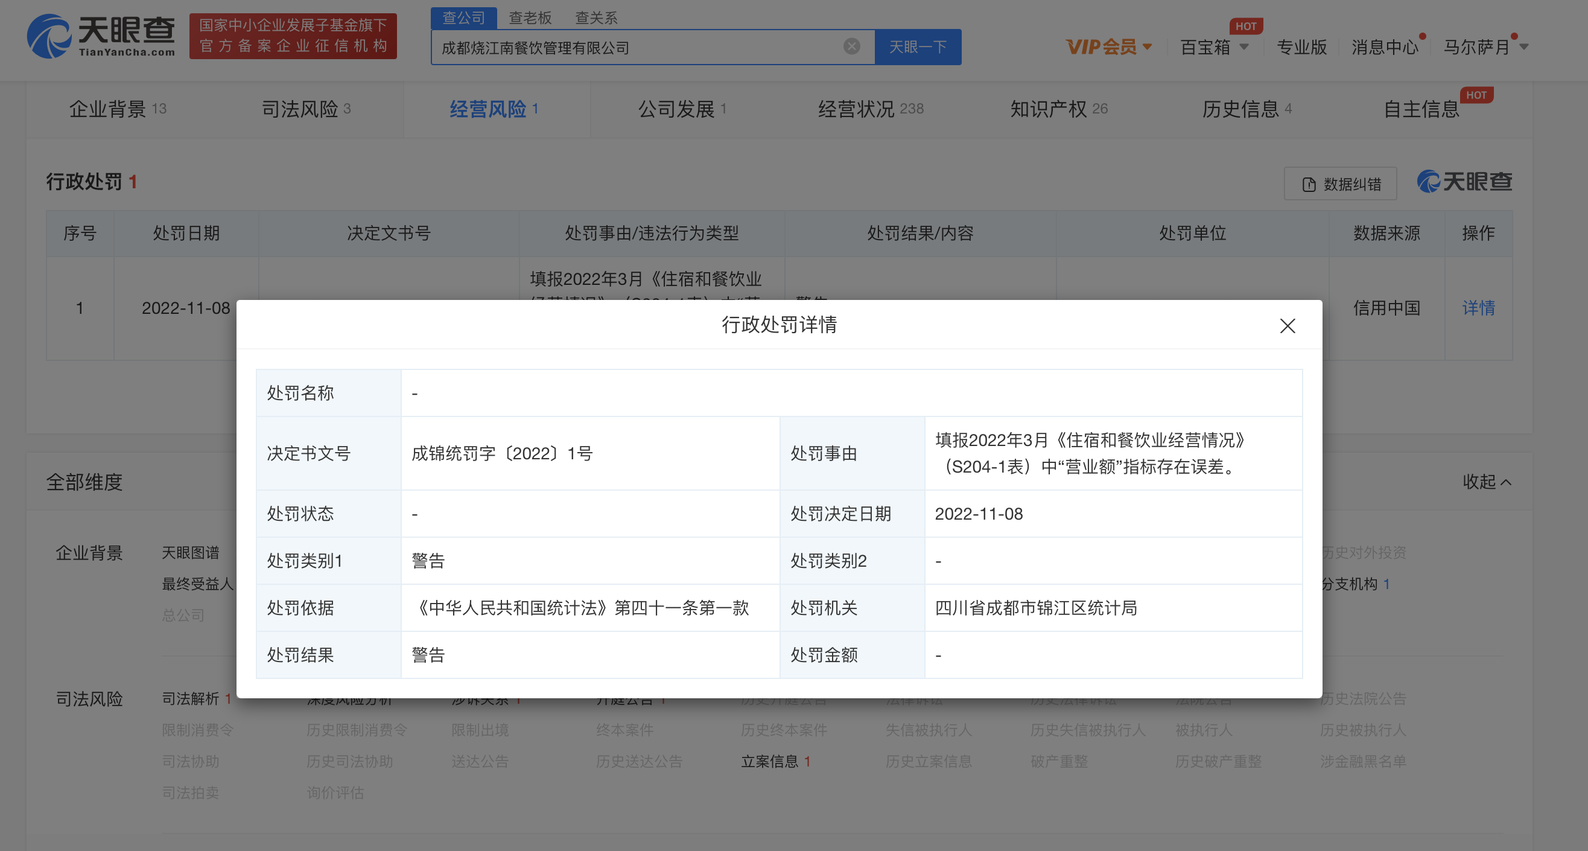Collapse the 全部维度 section via 收起
The height and width of the screenshot is (851, 1588).
(1486, 482)
